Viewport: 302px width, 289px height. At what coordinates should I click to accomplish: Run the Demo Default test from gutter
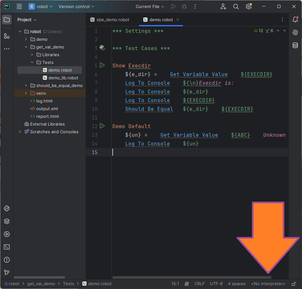click(x=102, y=126)
